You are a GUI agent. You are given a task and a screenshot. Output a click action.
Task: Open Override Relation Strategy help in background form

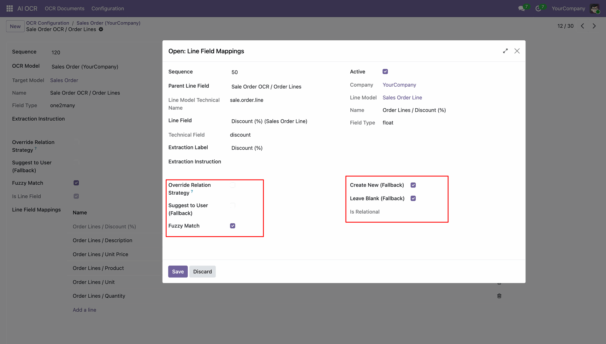click(x=36, y=148)
